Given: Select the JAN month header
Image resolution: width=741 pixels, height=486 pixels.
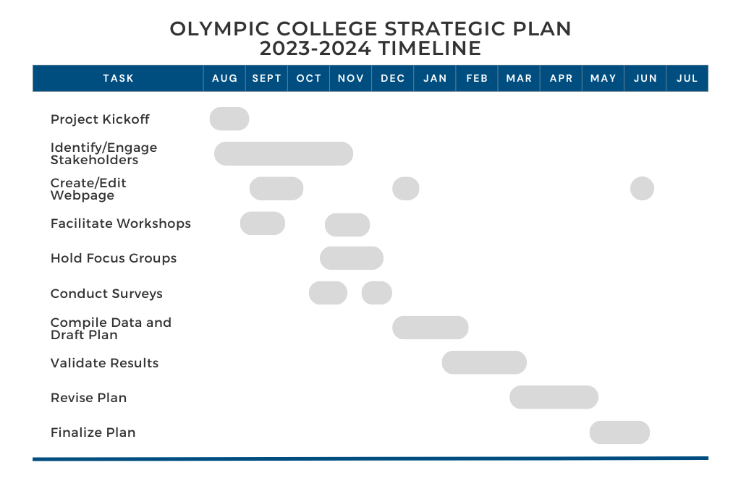Looking at the screenshot, I should pos(435,78).
